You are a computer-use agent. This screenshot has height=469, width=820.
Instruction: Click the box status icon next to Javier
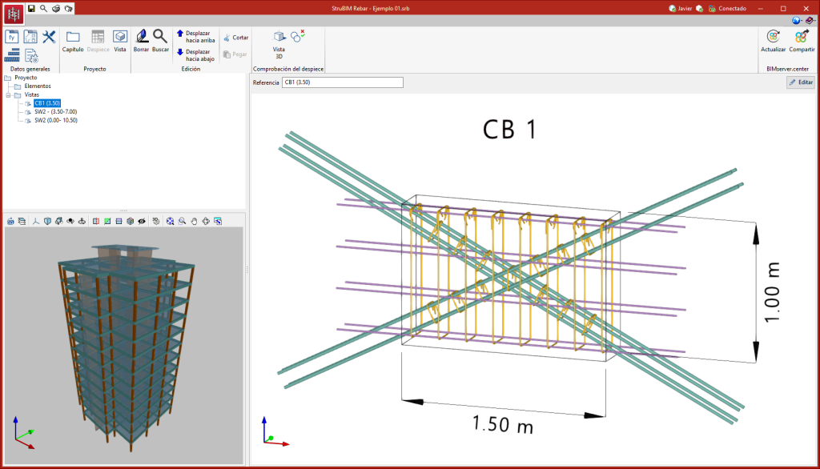tap(699, 8)
